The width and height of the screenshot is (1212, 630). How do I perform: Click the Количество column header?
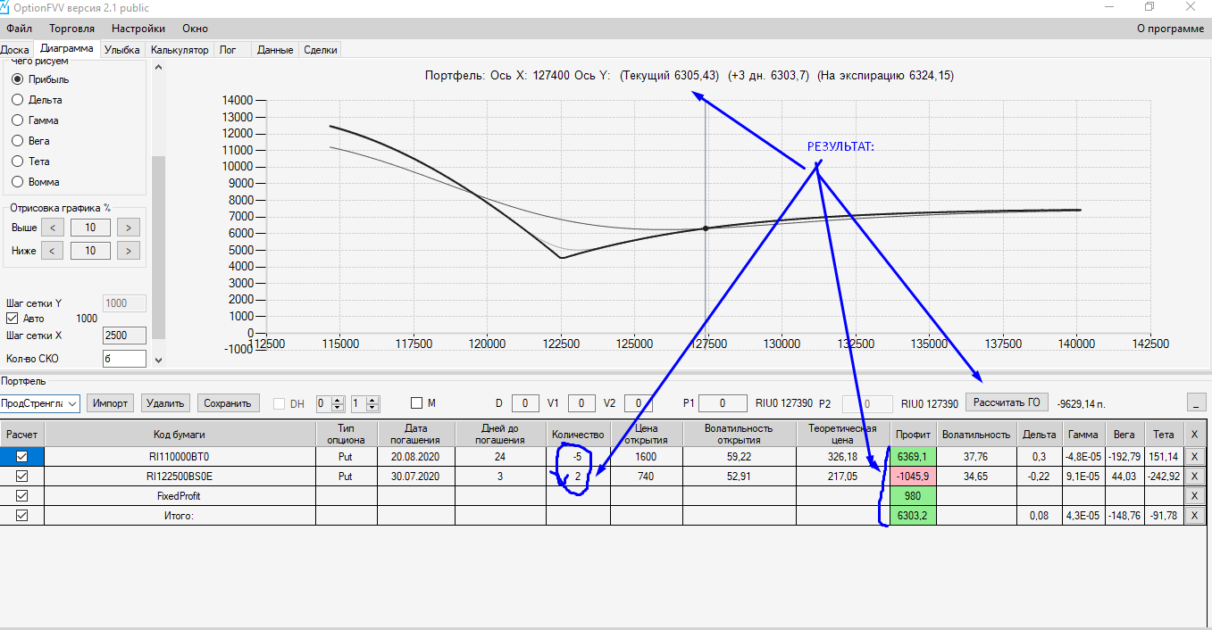point(578,434)
